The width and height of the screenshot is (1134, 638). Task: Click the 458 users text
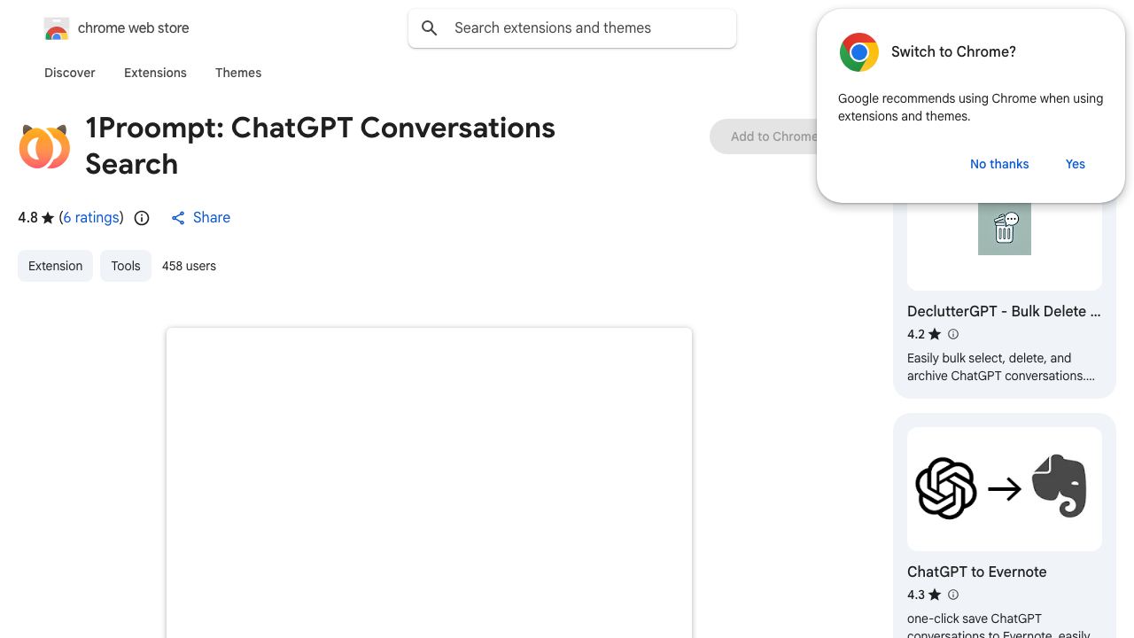point(189,266)
